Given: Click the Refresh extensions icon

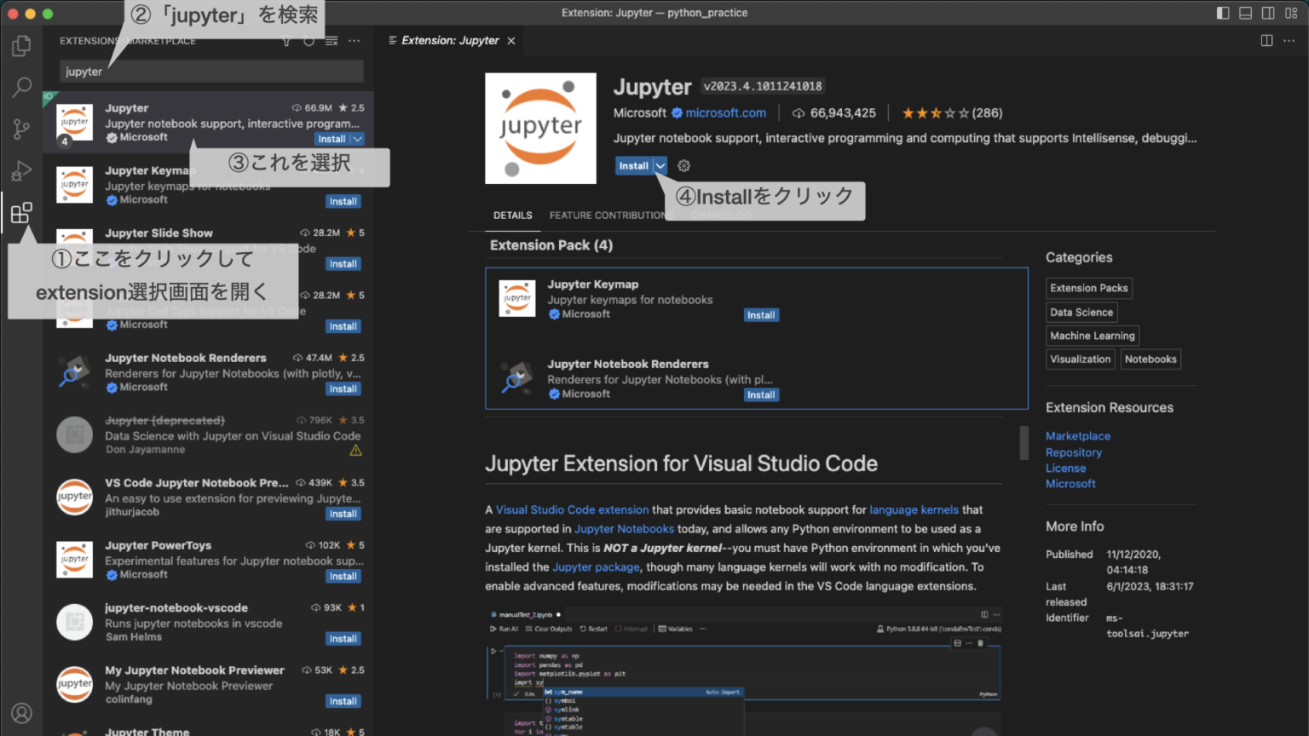Looking at the screenshot, I should pos(309,40).
